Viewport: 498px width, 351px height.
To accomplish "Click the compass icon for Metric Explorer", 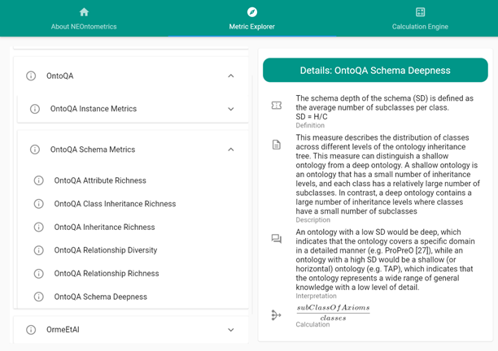I will (251, 12).
